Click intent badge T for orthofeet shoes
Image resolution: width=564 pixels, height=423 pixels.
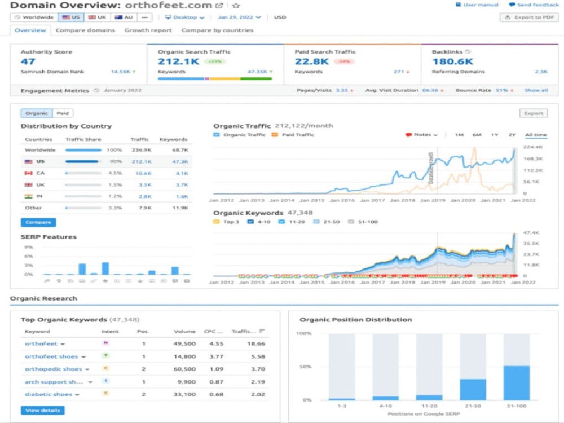(105, 356)
